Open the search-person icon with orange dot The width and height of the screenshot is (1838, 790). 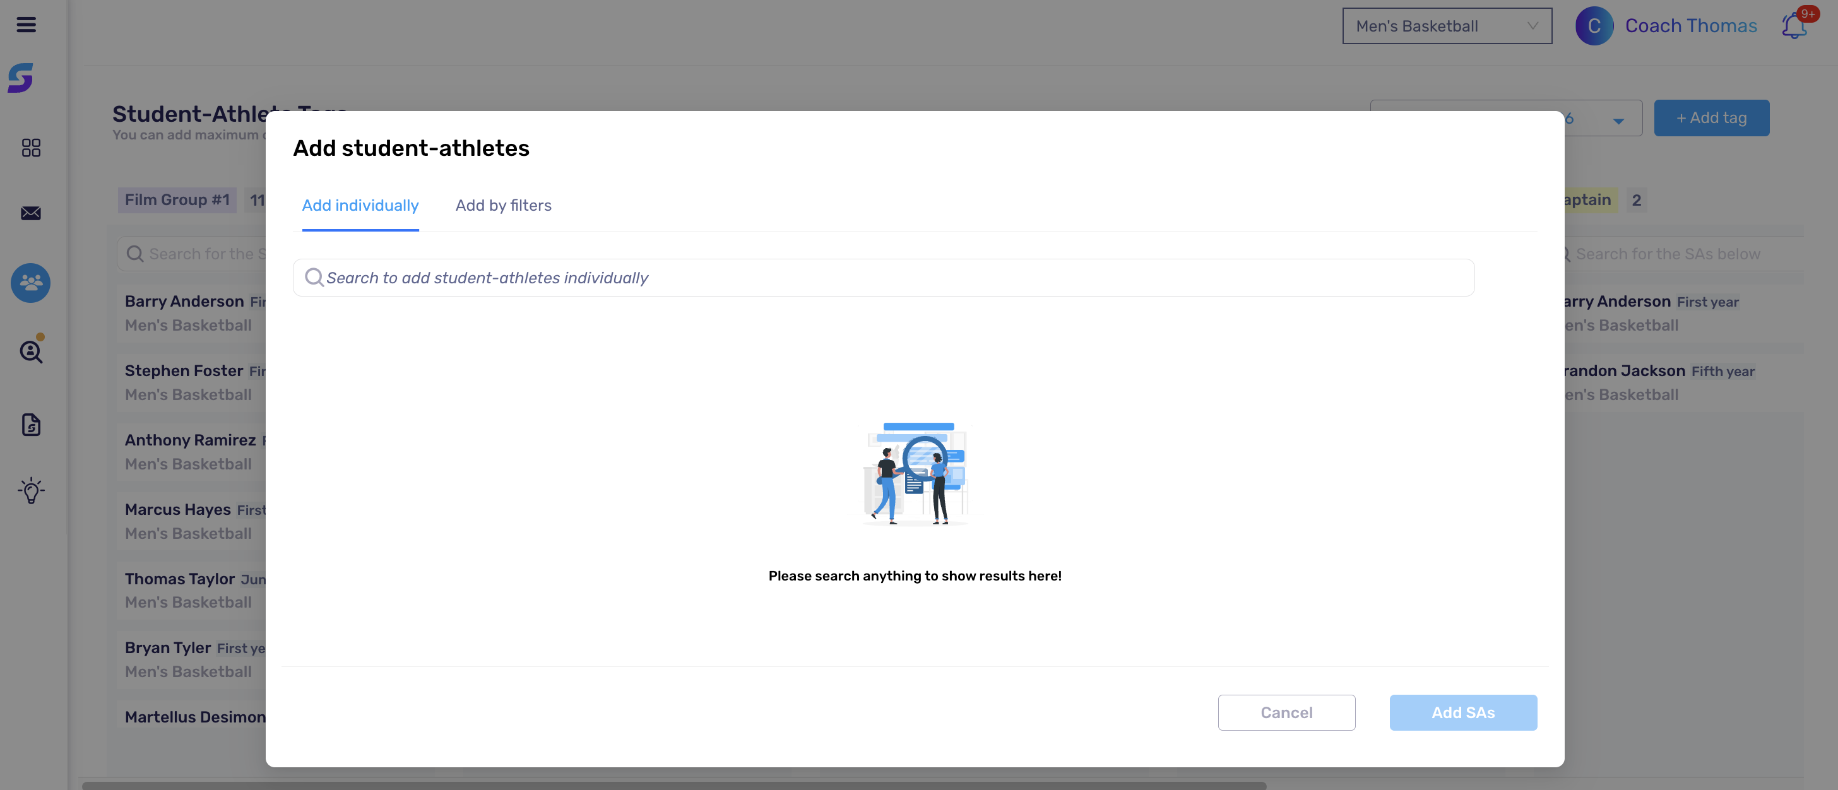tap(31, 350)
